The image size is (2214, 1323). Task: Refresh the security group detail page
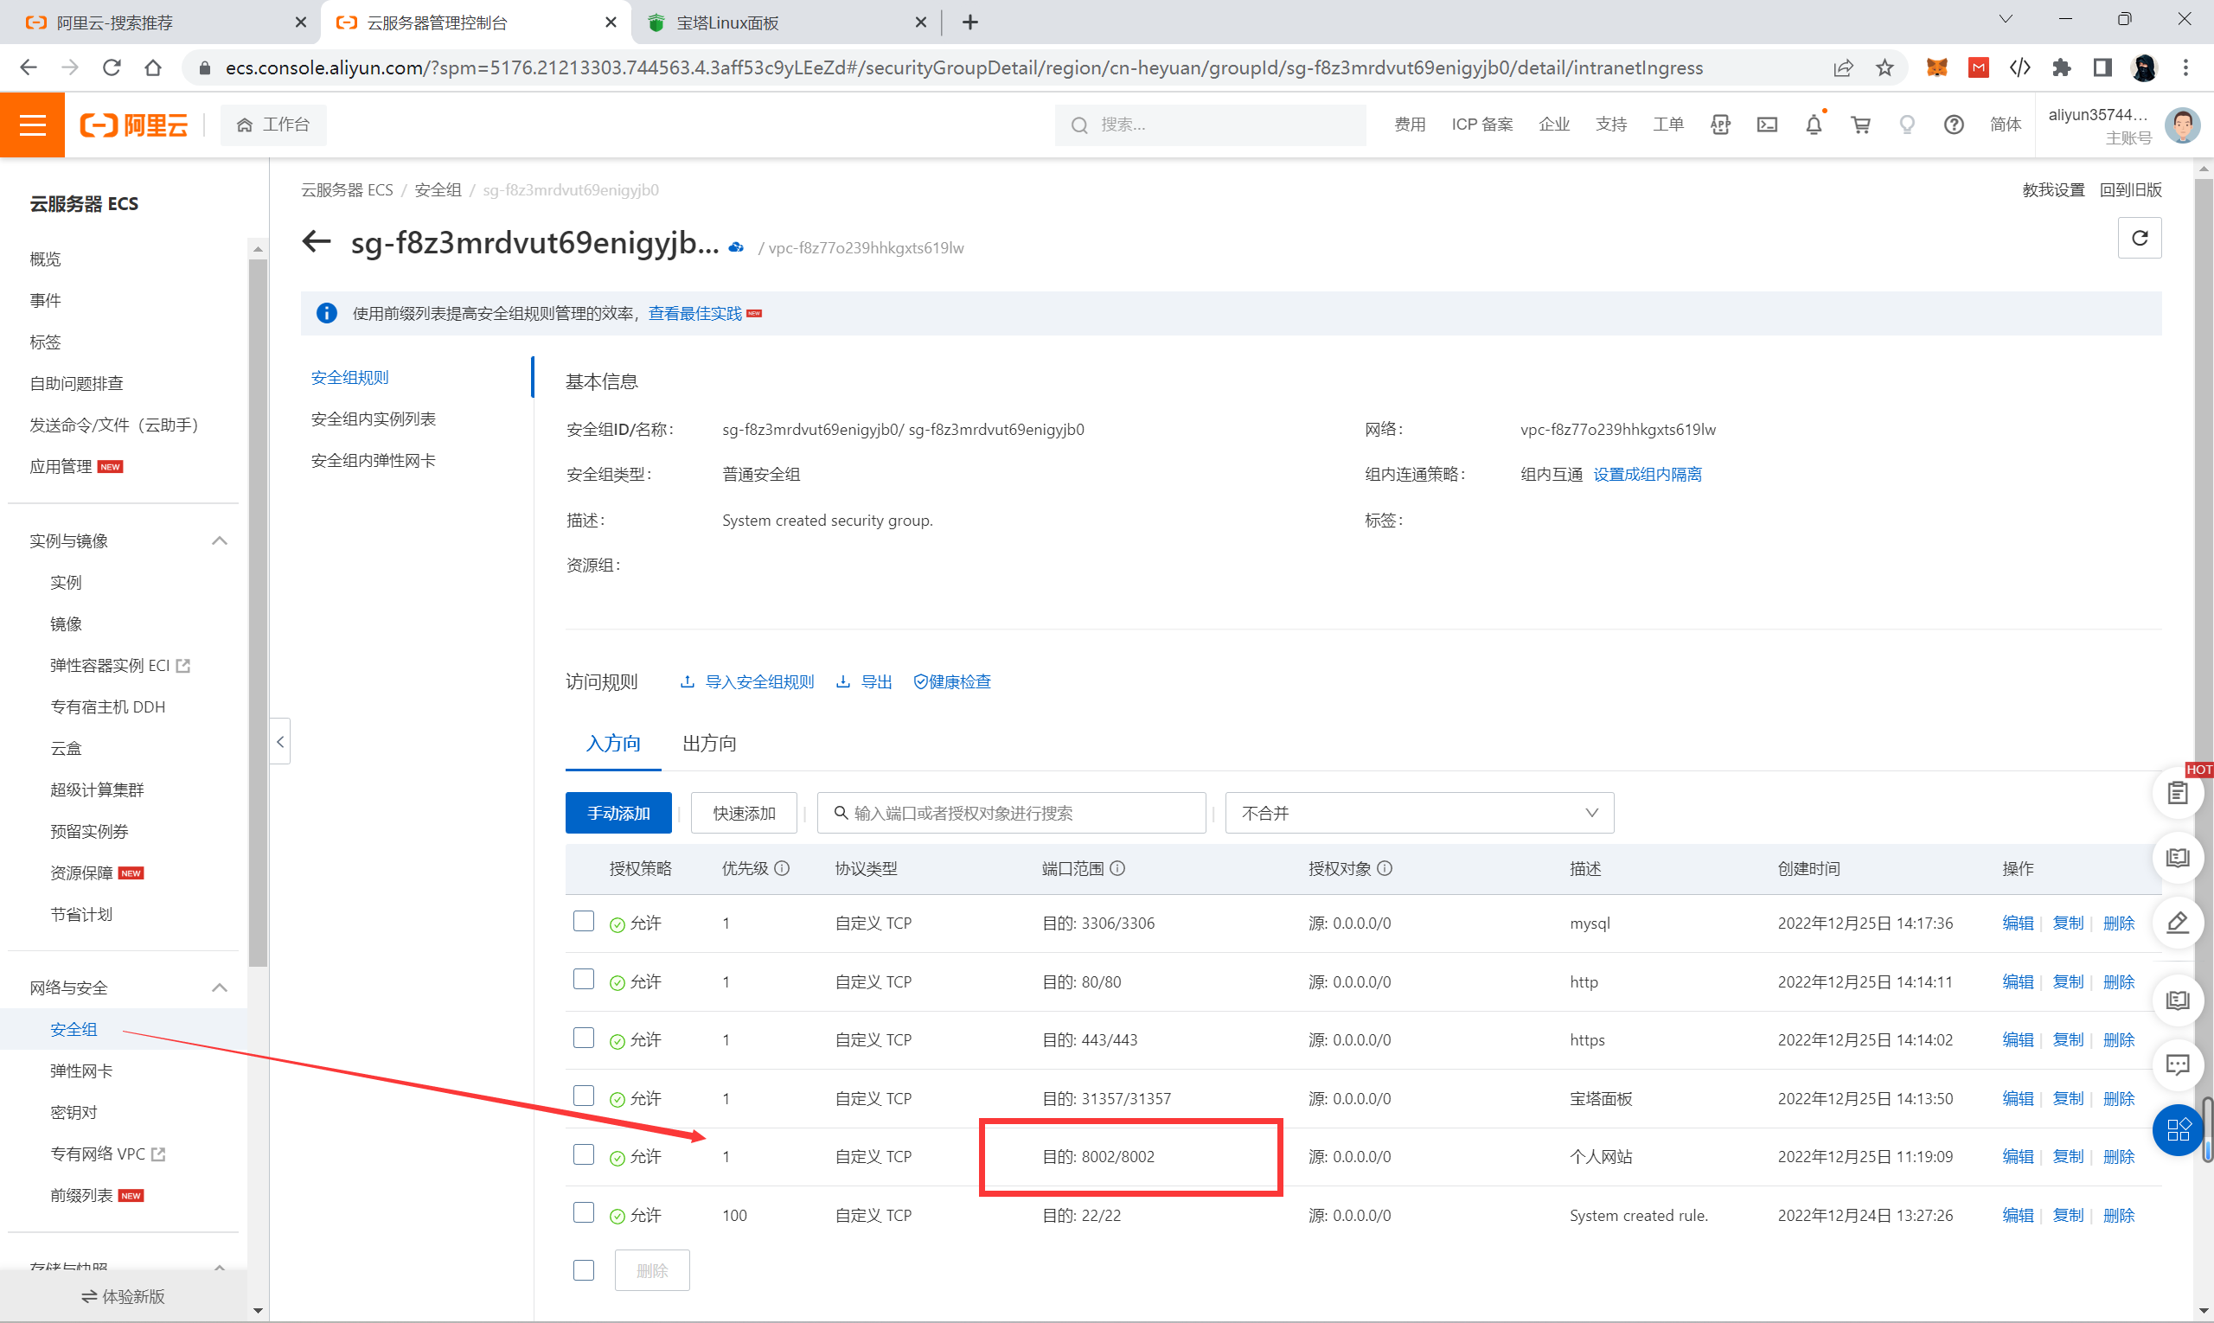[2139, 238]
